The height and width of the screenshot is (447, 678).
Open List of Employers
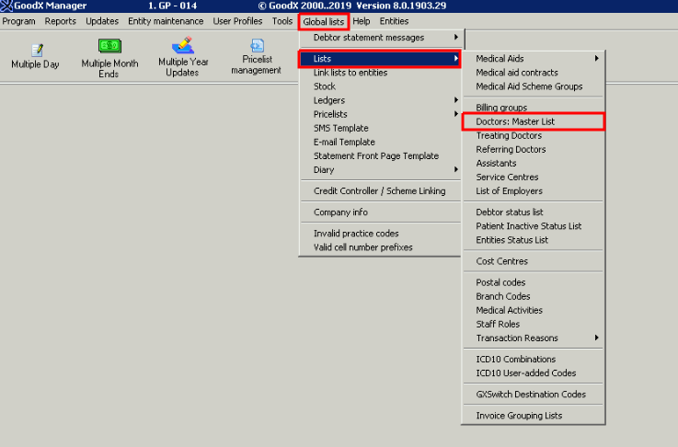[534, 191]
